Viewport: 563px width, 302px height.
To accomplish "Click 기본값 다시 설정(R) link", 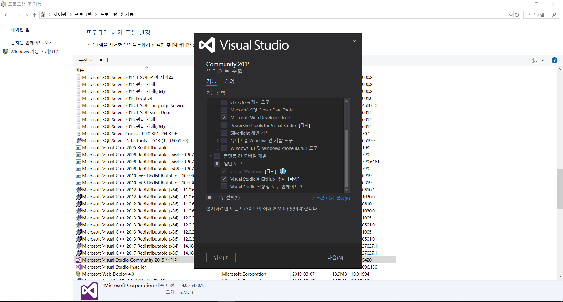I will tap(330, 198).
